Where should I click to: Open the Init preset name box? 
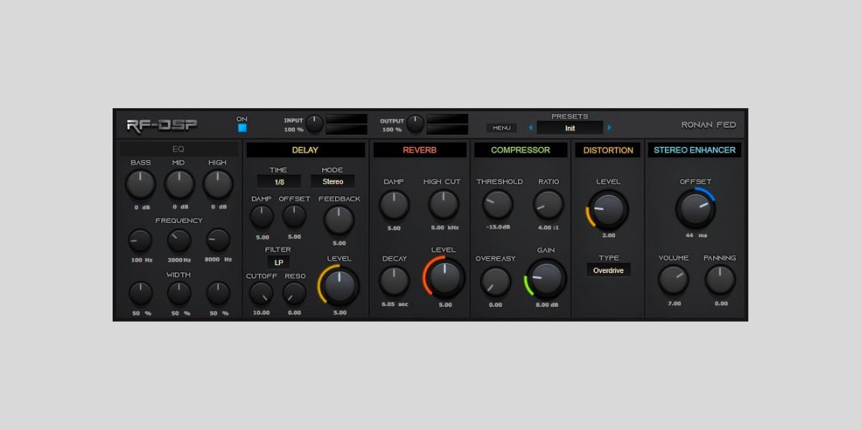point(570,128)
